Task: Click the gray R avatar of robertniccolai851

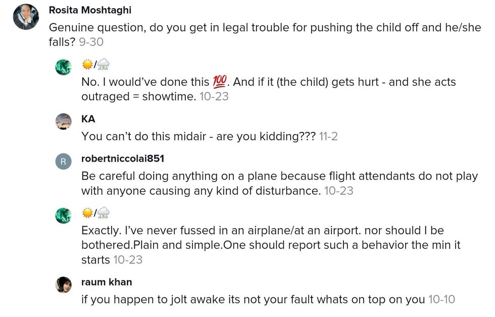Action: [x=64, y=162]
